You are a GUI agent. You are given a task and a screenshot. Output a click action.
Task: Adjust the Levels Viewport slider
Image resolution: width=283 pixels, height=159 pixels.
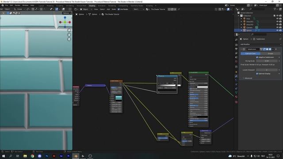tap(267, 70)
